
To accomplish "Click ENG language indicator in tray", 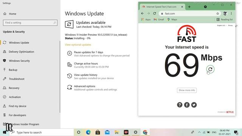I will coord(214,132).
